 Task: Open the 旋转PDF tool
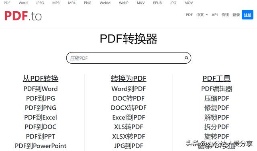tap(217, 136)
